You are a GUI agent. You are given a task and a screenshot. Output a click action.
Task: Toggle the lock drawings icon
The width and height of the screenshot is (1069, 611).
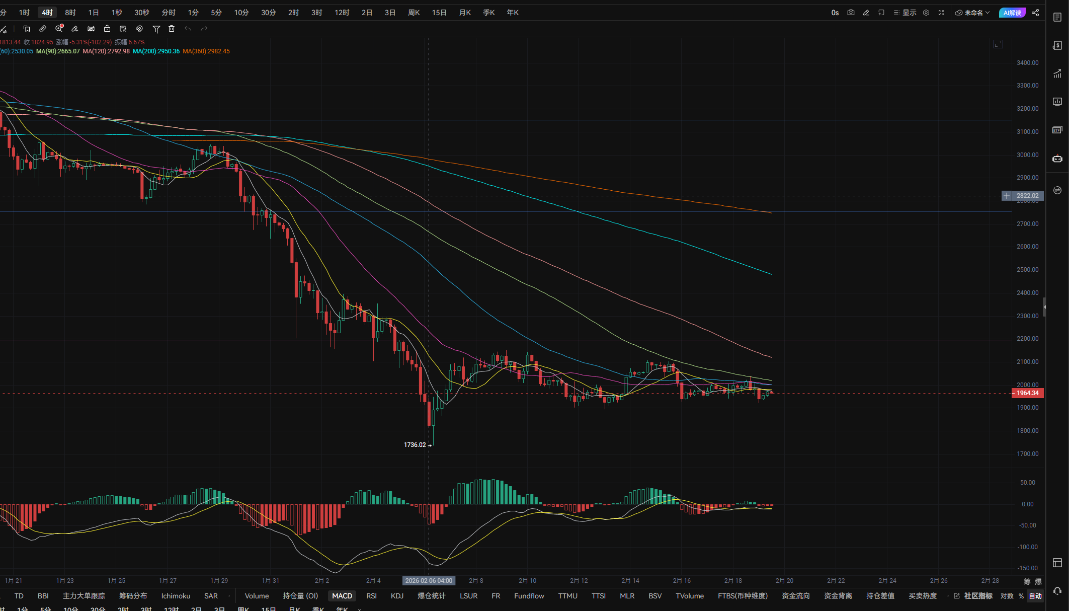point(107,29)
